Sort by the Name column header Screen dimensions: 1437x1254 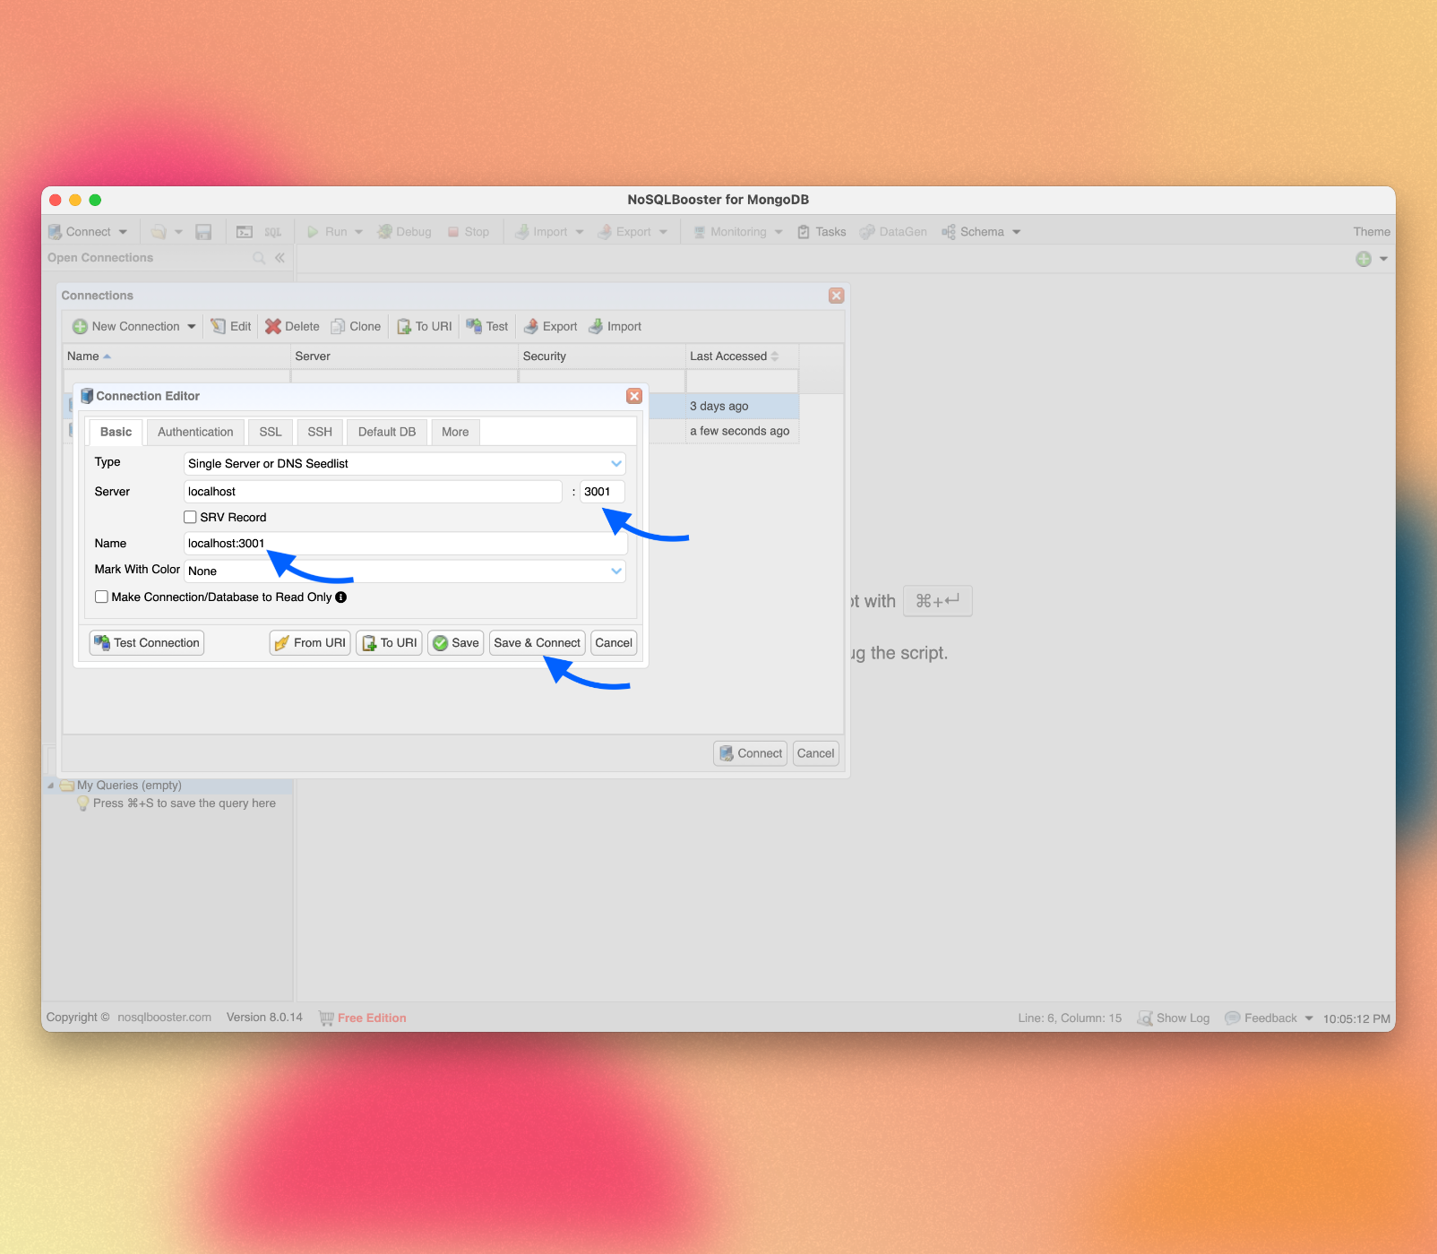[x=176, y=356]
